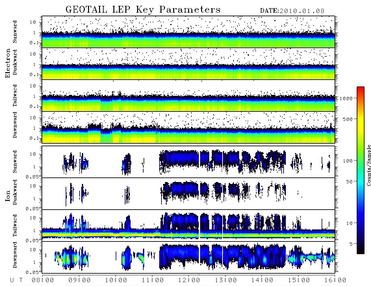Click the Counts/Sample color bar caption

(368, 165)
